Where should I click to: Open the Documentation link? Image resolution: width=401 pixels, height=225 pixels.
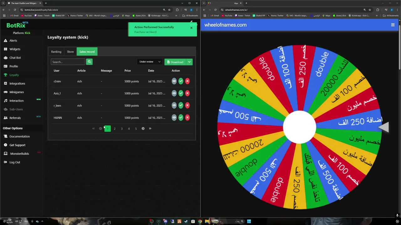[19, 137]
